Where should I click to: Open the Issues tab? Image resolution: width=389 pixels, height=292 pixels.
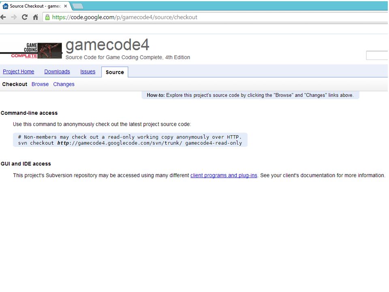[88, 71]
